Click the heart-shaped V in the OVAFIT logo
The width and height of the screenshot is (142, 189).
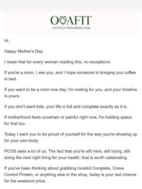[62, 20]
